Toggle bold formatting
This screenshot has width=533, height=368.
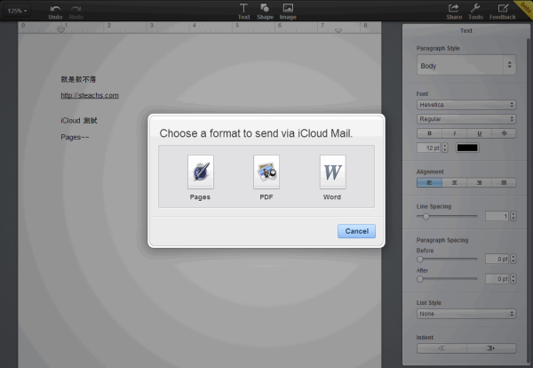[429, 133]
